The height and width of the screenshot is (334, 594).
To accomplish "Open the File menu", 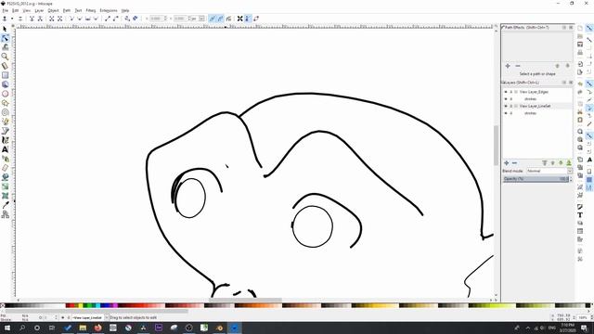I will [5, 10].
